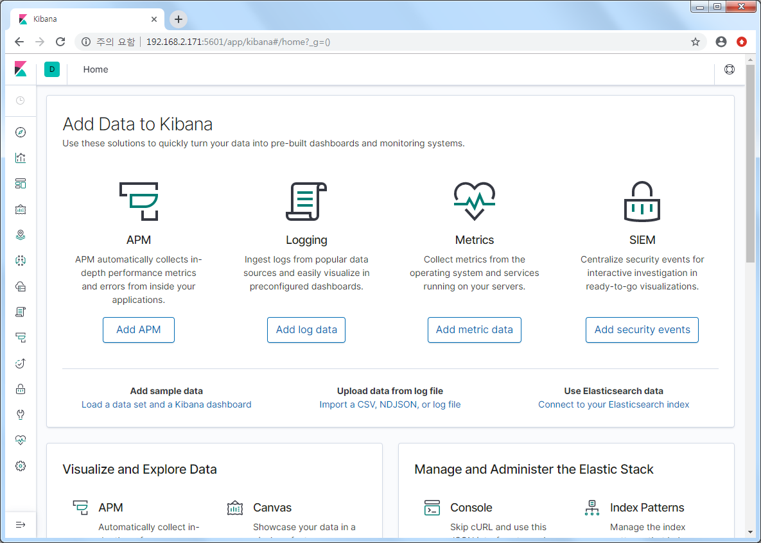Click the large APM illustration icon
Image resolution: width=761 pixels, height=543 pixels.
[139, 202]
